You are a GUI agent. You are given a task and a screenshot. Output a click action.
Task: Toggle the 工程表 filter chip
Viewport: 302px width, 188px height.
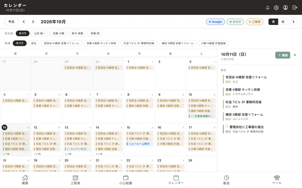(x=255, y=22)
